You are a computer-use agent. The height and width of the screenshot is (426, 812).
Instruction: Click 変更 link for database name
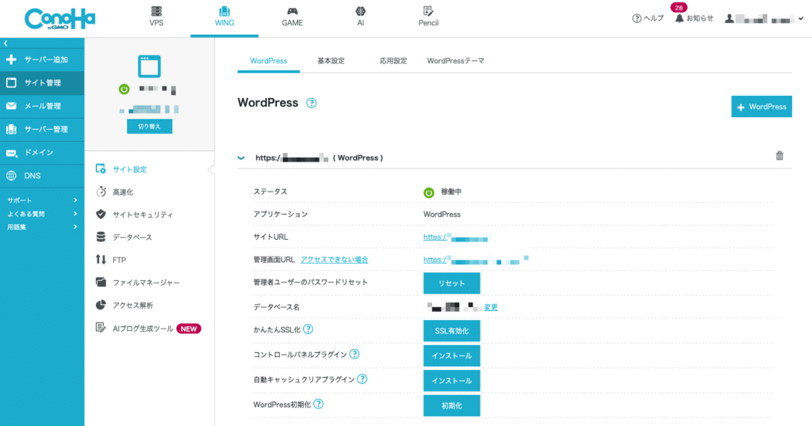(x=491, y=307)
